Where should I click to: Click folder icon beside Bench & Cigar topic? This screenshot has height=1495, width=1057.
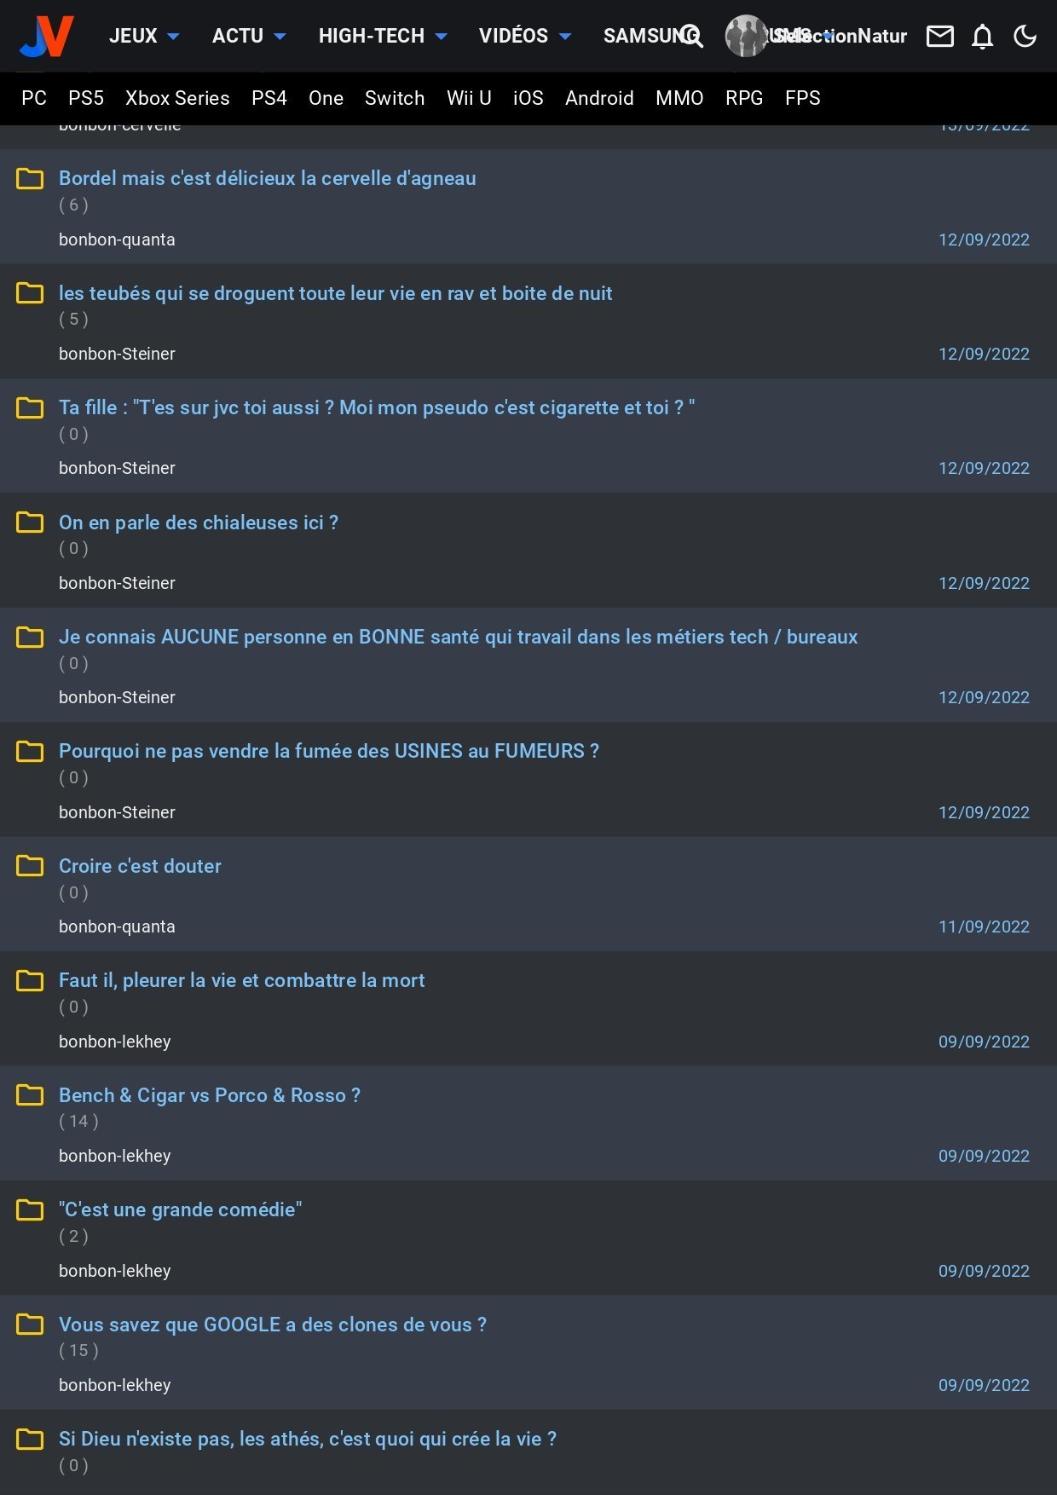tap(30, 1094)
